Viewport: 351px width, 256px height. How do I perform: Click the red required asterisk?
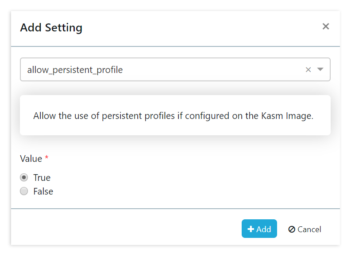47,158
